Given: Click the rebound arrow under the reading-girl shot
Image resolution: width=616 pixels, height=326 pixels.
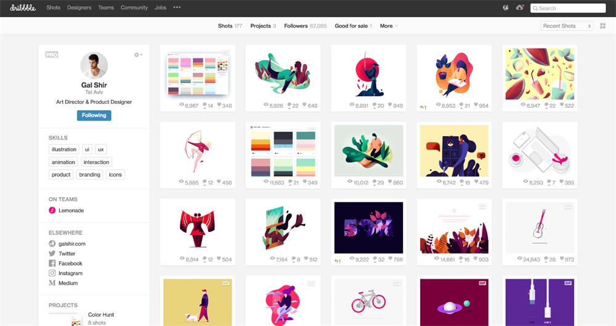Looking at the screenshot, I should 423,107.
